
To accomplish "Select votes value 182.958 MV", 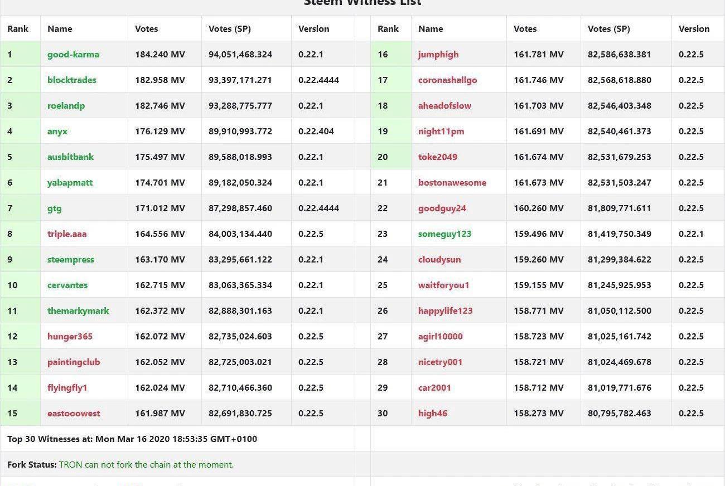I will [x=160, y=80].
